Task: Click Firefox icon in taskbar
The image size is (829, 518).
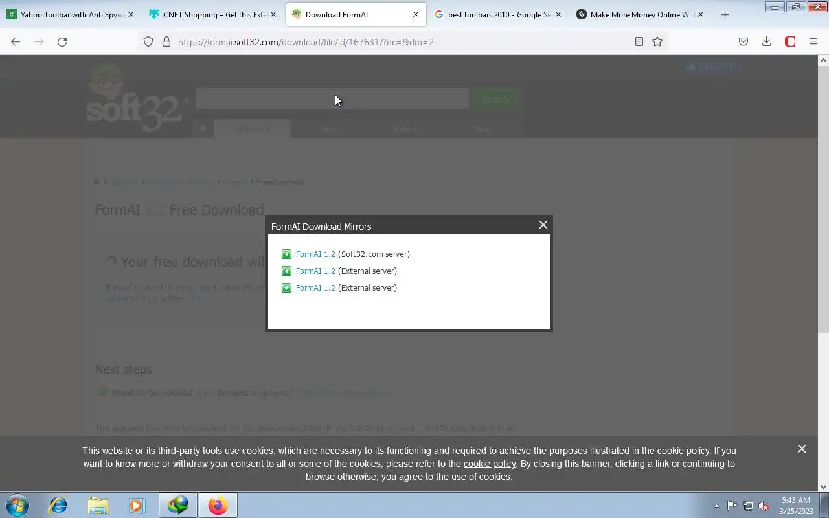Action: point(218,505)
